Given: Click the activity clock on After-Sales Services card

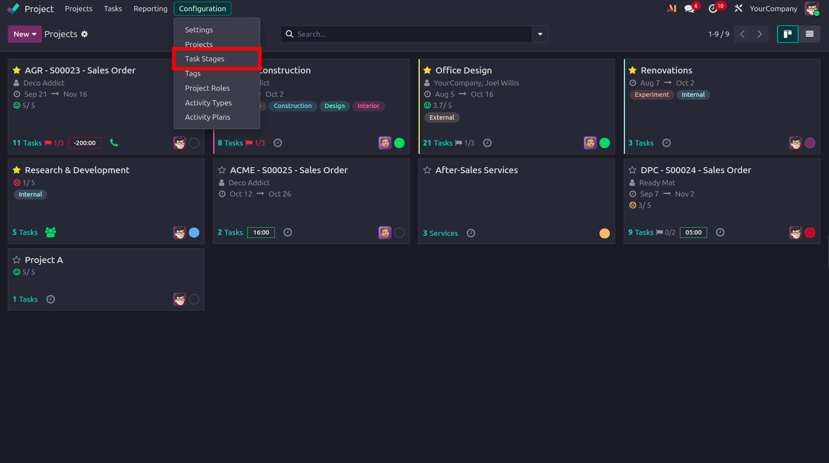Looking at the screenshot, I should (471, 233).
